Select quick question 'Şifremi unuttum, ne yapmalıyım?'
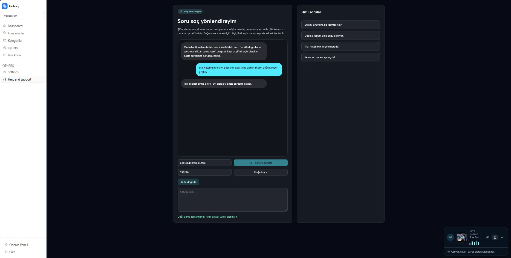511x258 pixels. [340, 25]
